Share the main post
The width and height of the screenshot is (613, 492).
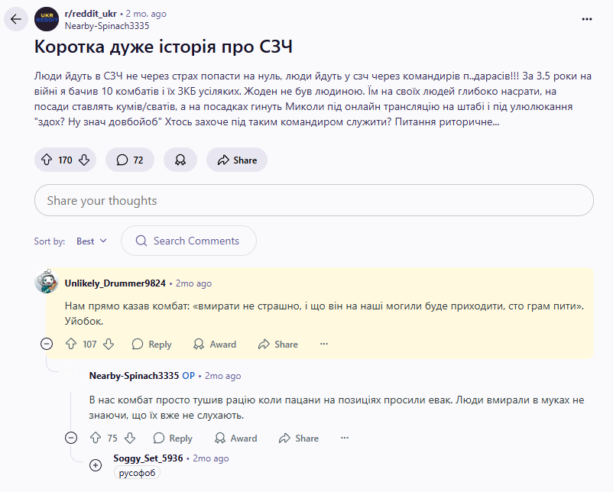237,160
